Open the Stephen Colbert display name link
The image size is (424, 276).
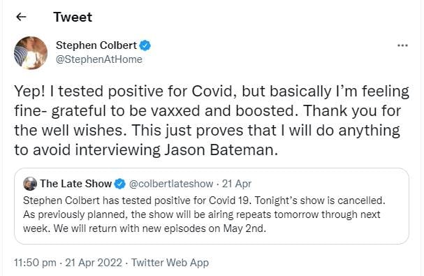pos(96,45)
